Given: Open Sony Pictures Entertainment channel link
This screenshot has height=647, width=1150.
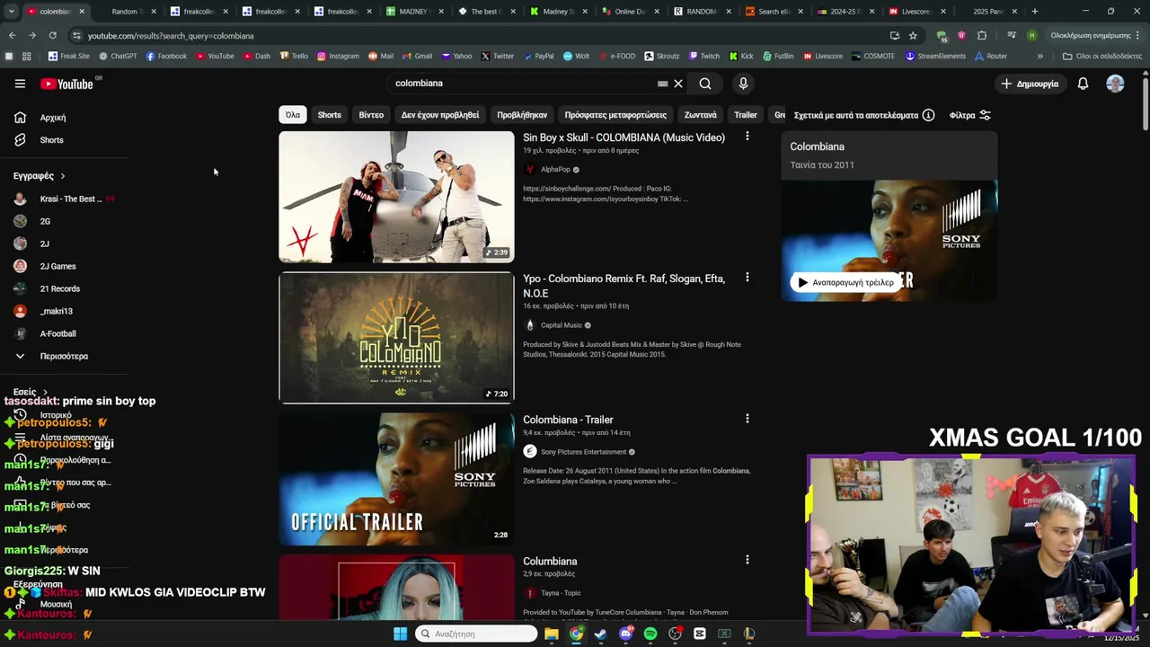Looking at the screenshot, I should click(583, 452).
